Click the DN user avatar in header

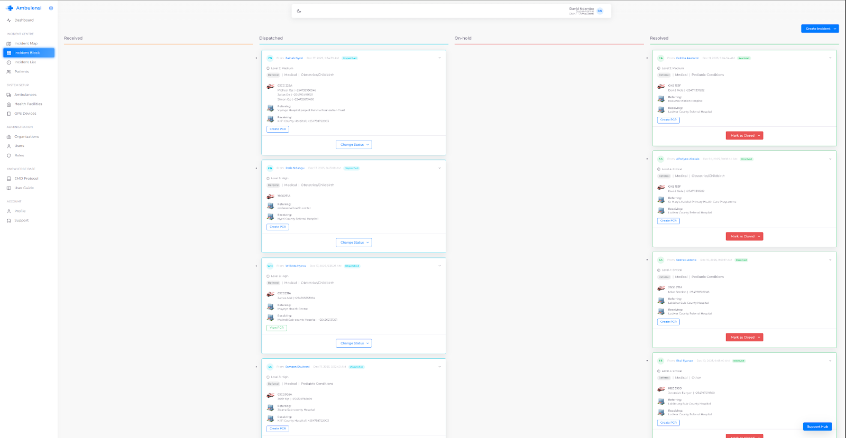click(600, 11)
